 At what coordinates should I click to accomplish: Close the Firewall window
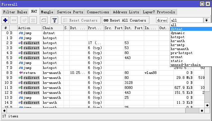pyautogui.click(x=208, y=4)
